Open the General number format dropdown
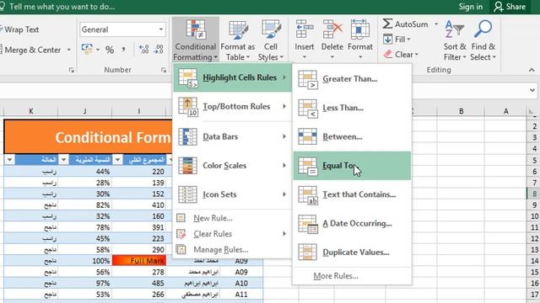The height and width of the screenshot is (303, 540). click(x=161, y=29)
